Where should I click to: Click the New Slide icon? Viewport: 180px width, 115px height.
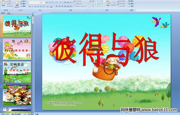point(17,4)
